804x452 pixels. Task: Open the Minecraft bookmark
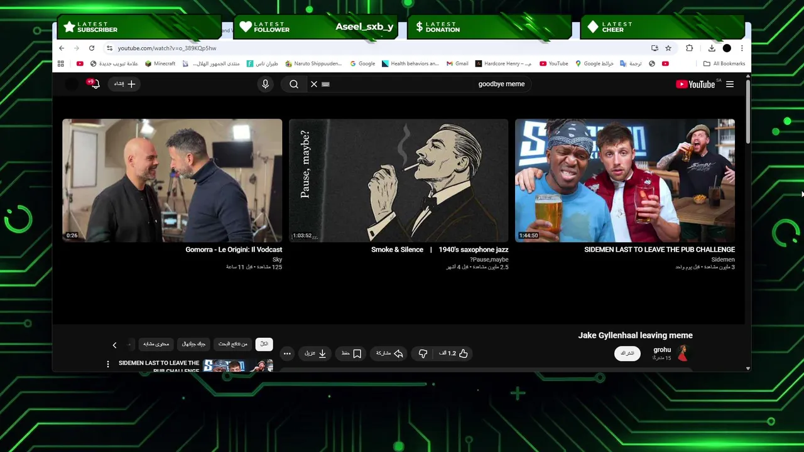click(x=160, y=63)
